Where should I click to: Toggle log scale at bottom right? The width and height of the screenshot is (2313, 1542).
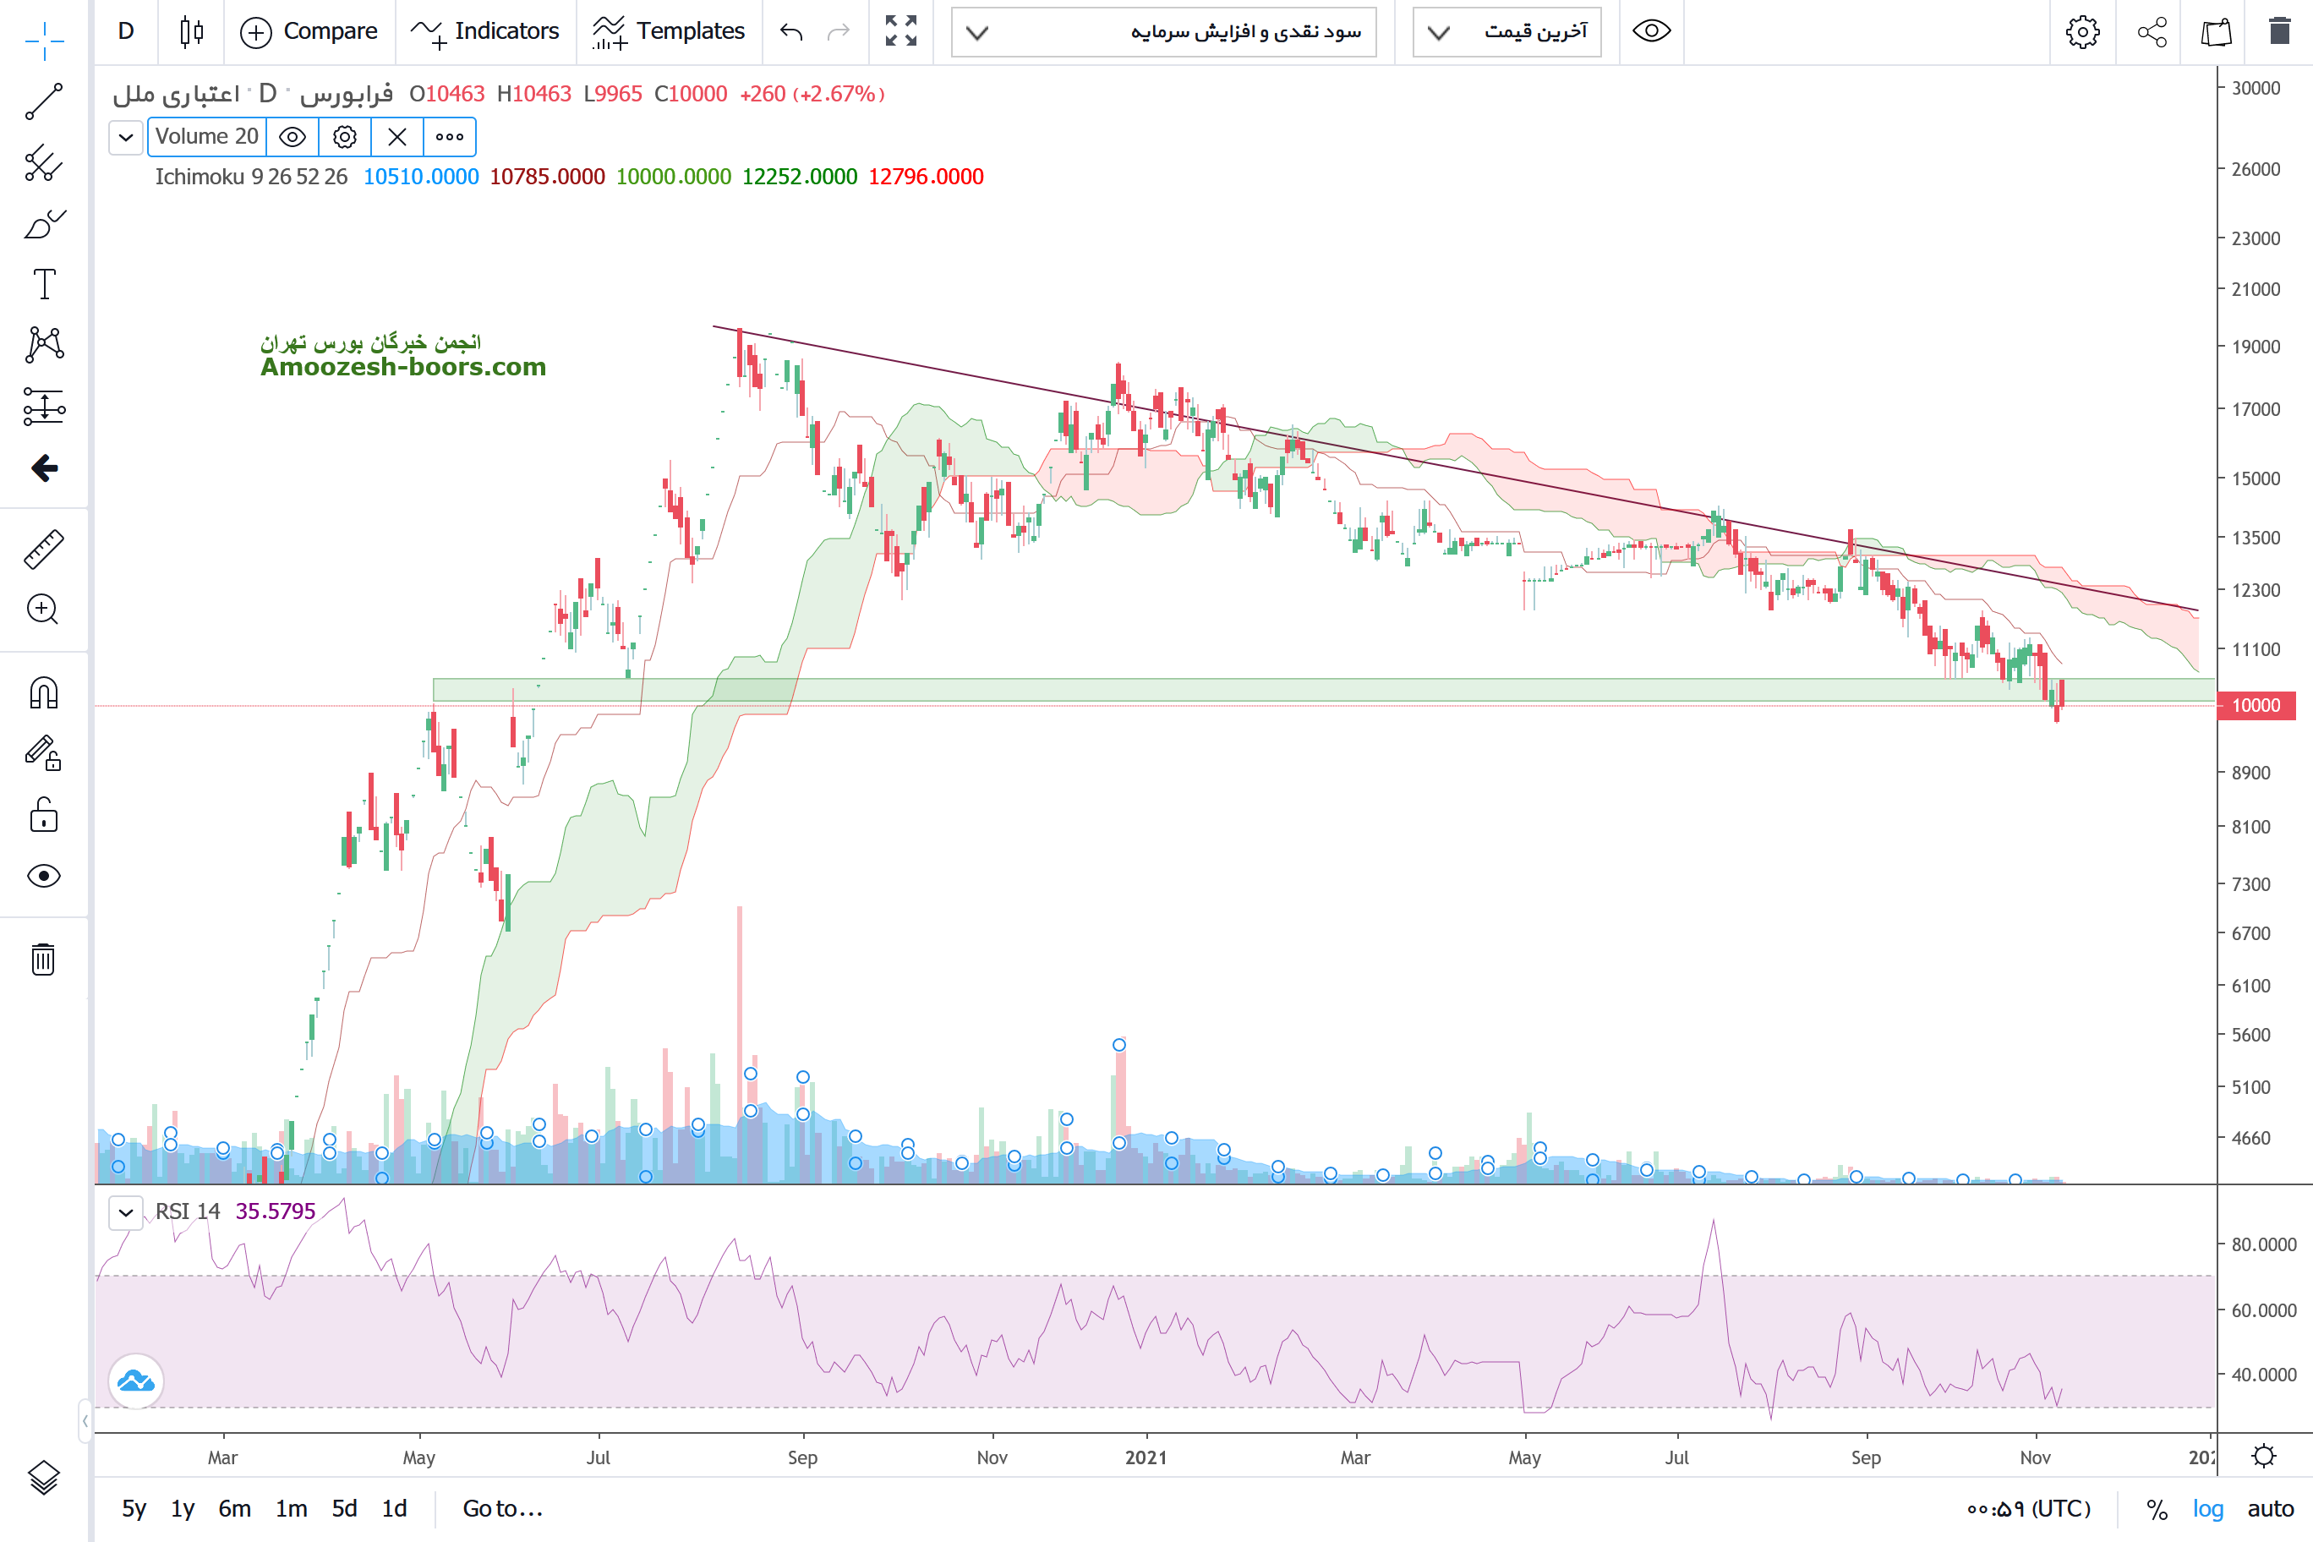click(x=2206, y=1508)
